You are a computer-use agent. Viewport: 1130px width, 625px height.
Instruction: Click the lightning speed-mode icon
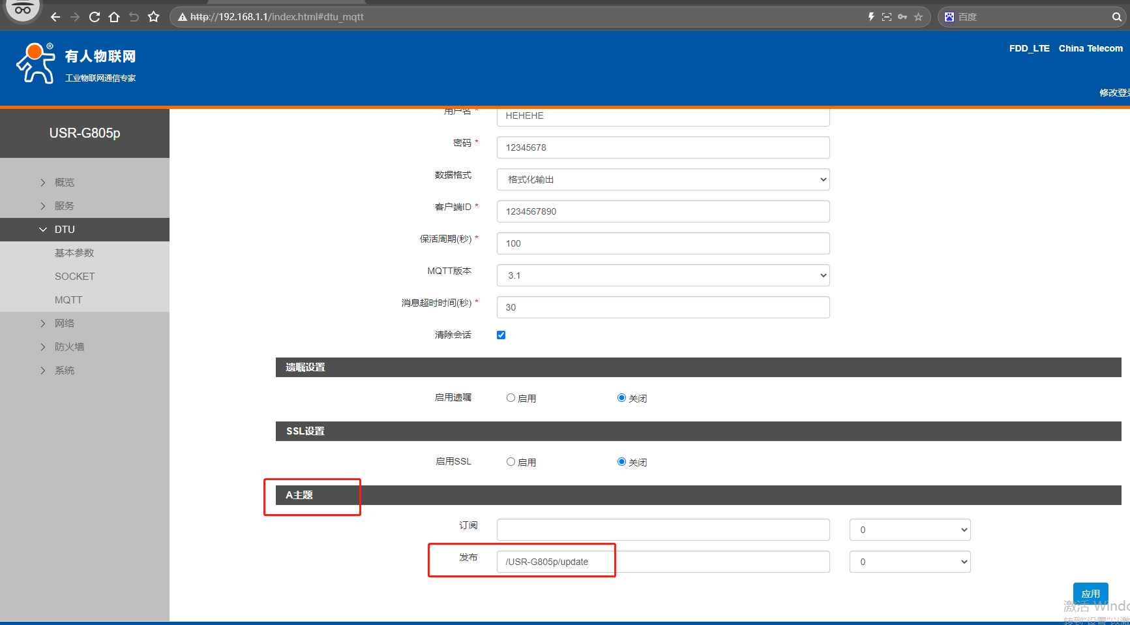click(870, 17)
